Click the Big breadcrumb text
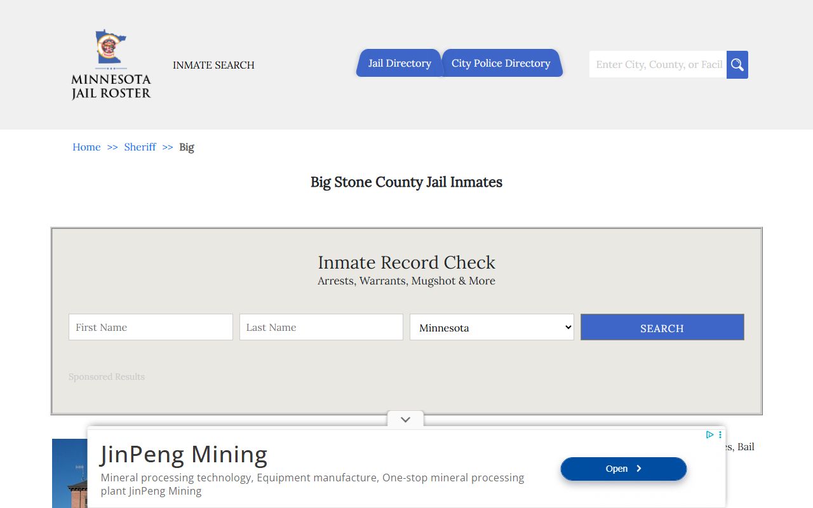Viewport: 813px width, 508px height. point(187,147)
